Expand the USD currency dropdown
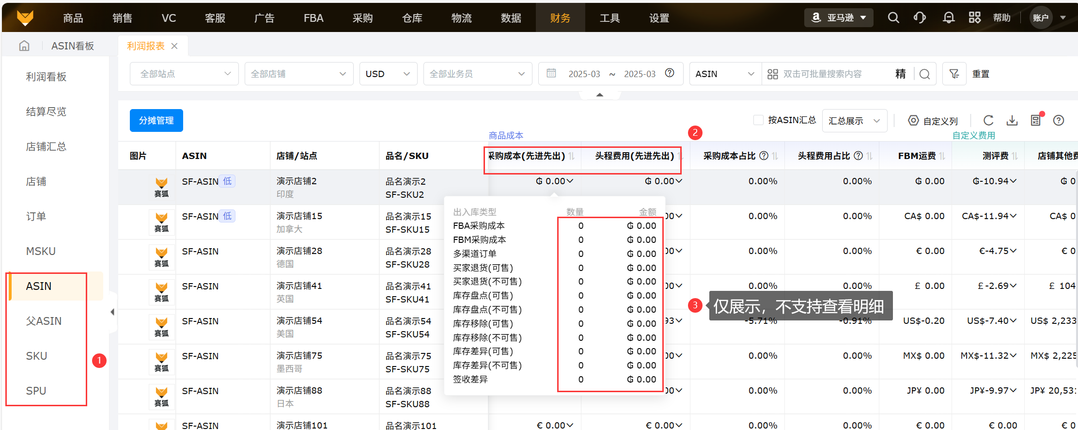The width and height of the screenshot is (1078, 430). click(388, 74)
